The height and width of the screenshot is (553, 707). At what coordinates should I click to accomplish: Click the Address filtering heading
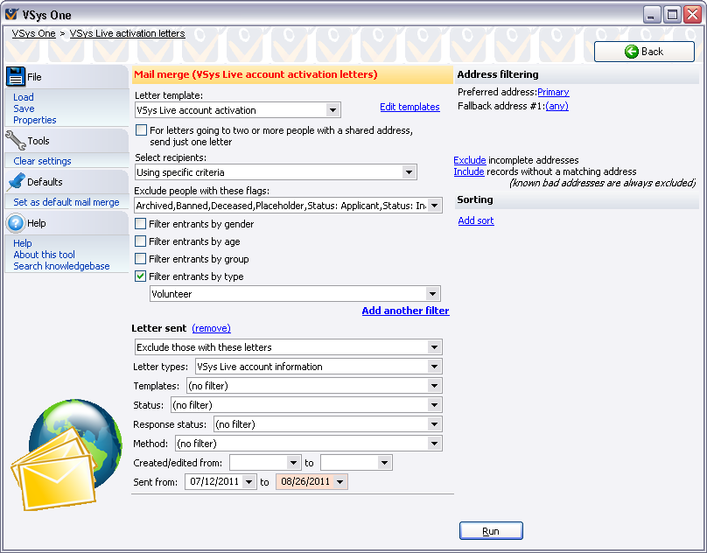pyautogui.click(x=498, y=74)
